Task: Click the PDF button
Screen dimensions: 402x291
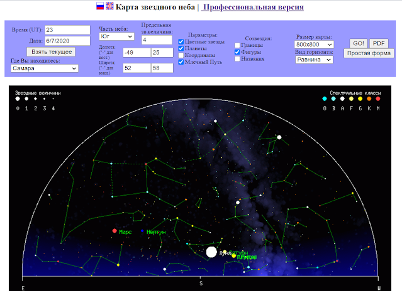Action: coord(379,43)
